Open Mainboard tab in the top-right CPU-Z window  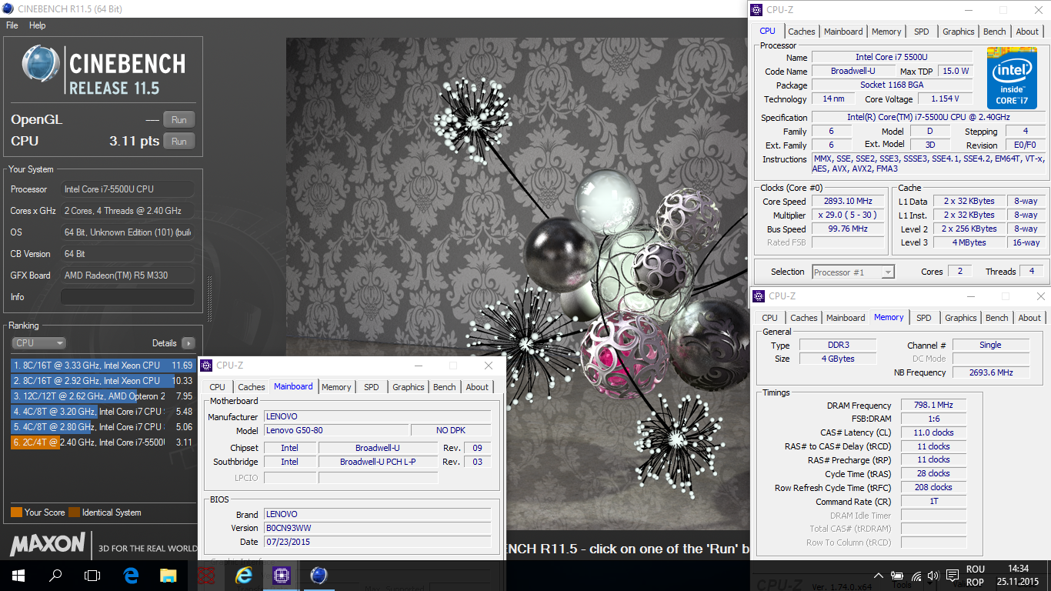pyautogui.click(x=843, y=32)
